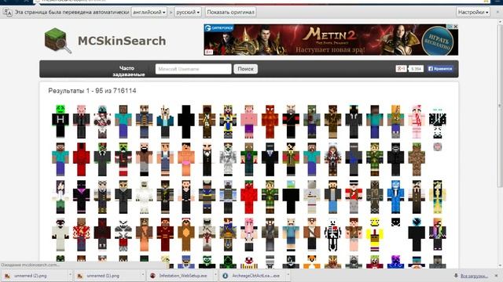Open the white armored trooper skin

pos(228,159)
